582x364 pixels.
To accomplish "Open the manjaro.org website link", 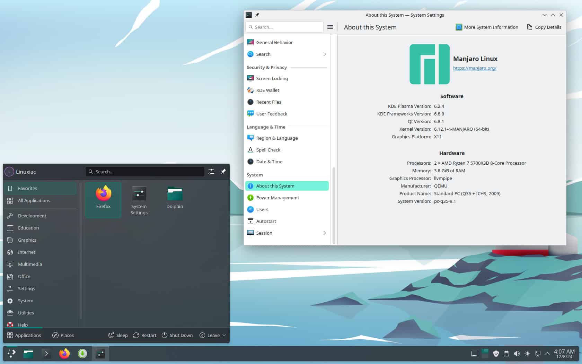I will tap(475, 68).
